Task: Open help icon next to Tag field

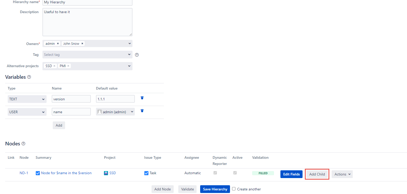Action: (x=137, y=55)
